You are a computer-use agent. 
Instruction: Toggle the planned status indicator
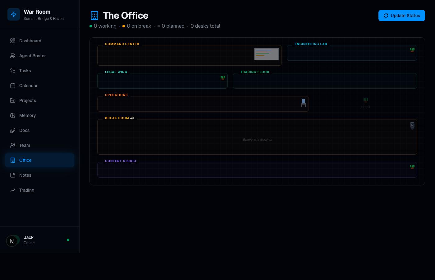coord(158,26)
